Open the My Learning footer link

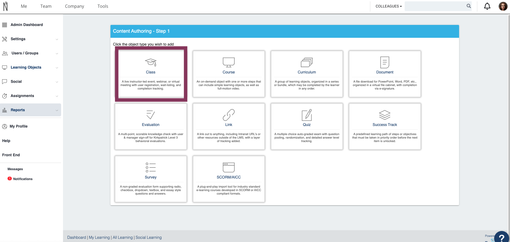click(x=99, y=237)
